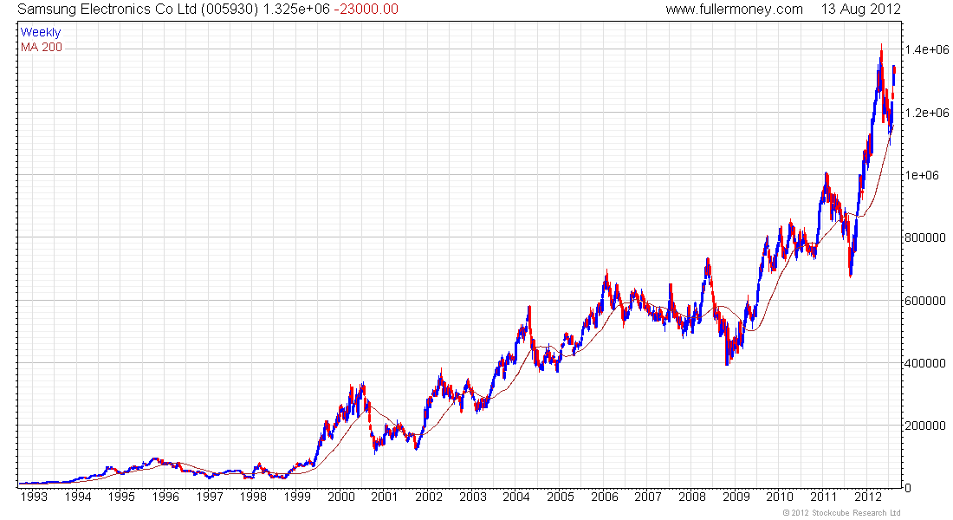Click the x-axis year '2000'
Viewport: 953px width, 520px height.
[341, 497]
